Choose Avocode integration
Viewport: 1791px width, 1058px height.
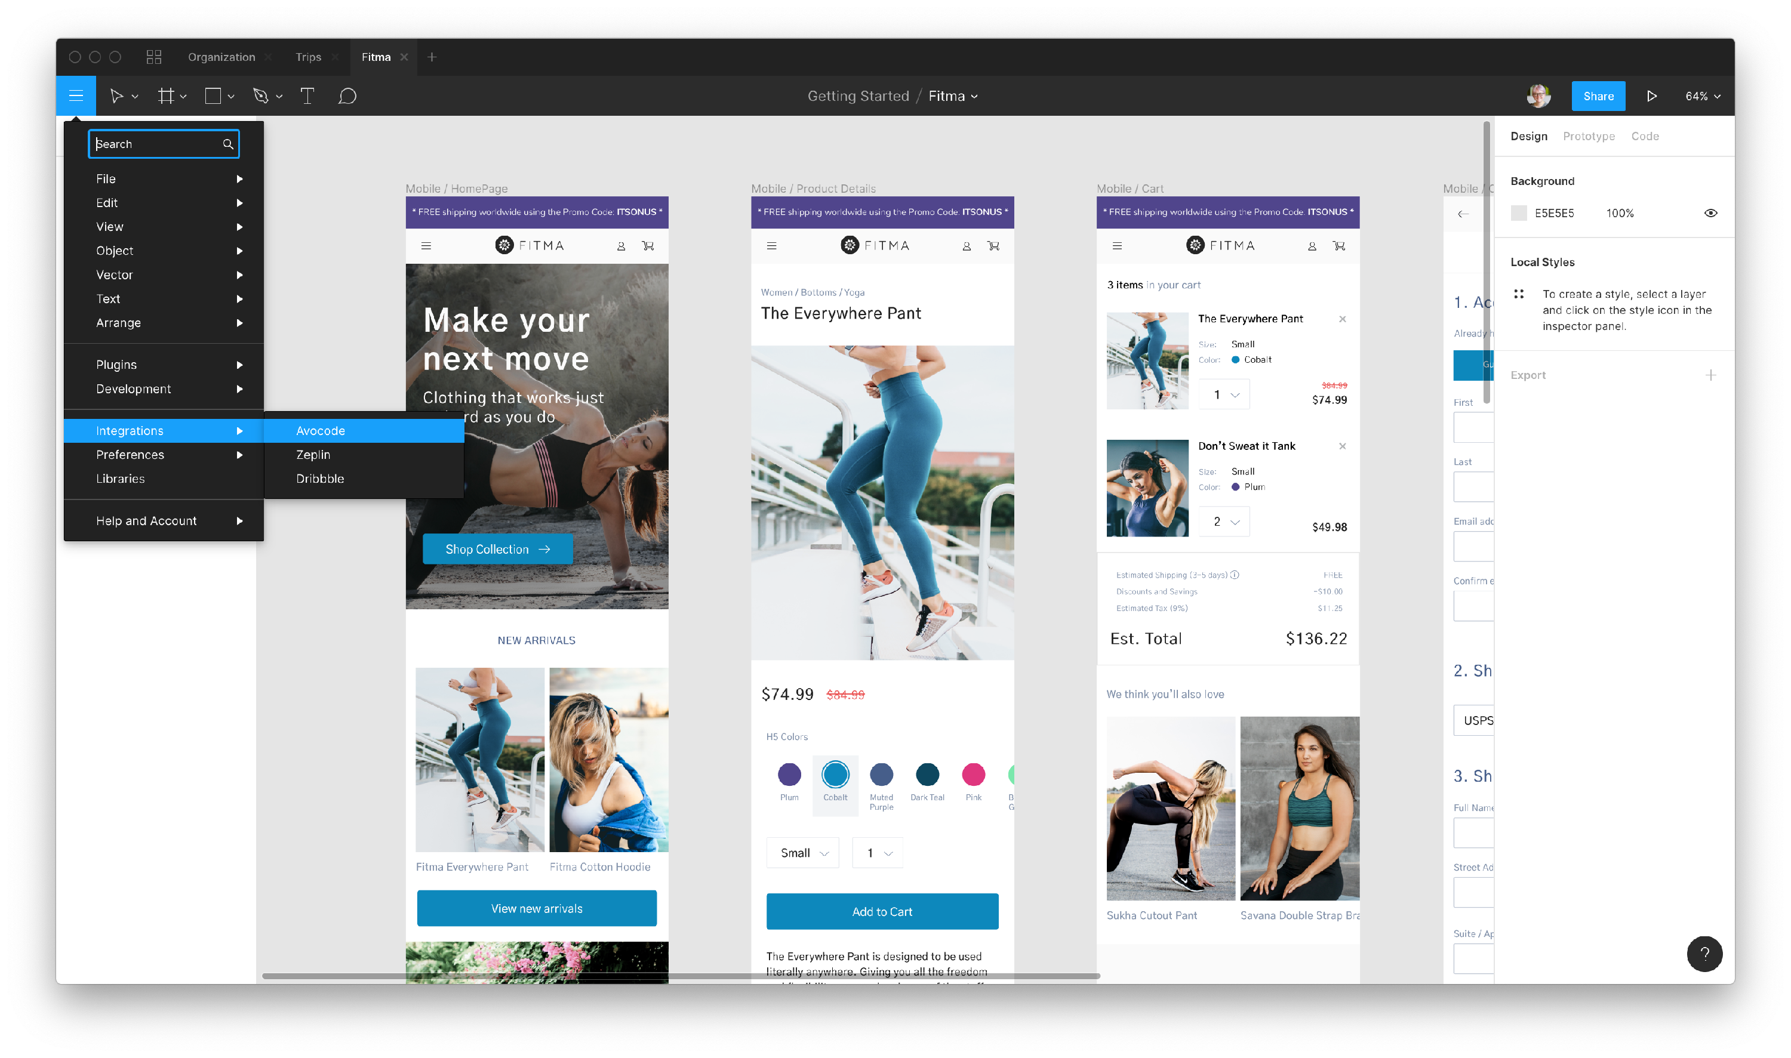click(x=364, y=431)
